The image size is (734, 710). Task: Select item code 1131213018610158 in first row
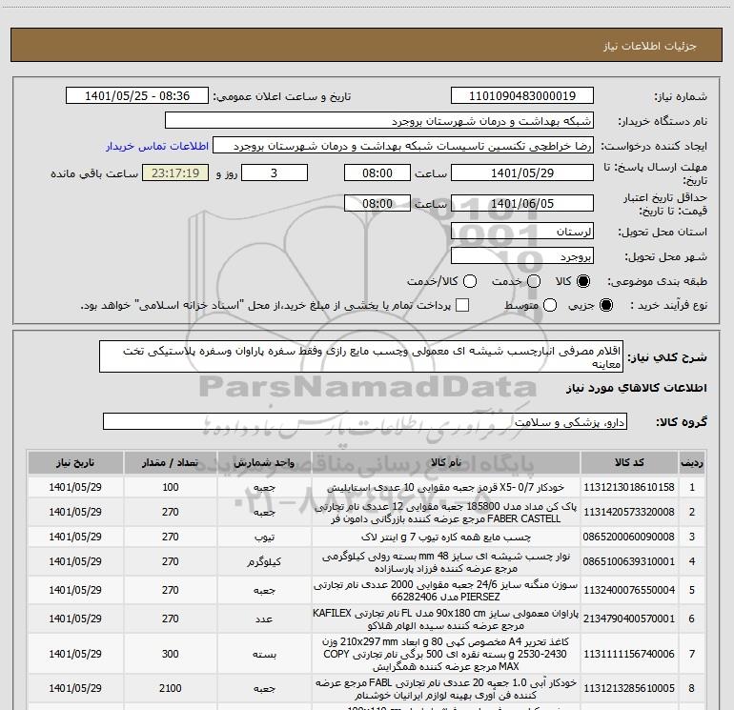click(x=640, y=487)
